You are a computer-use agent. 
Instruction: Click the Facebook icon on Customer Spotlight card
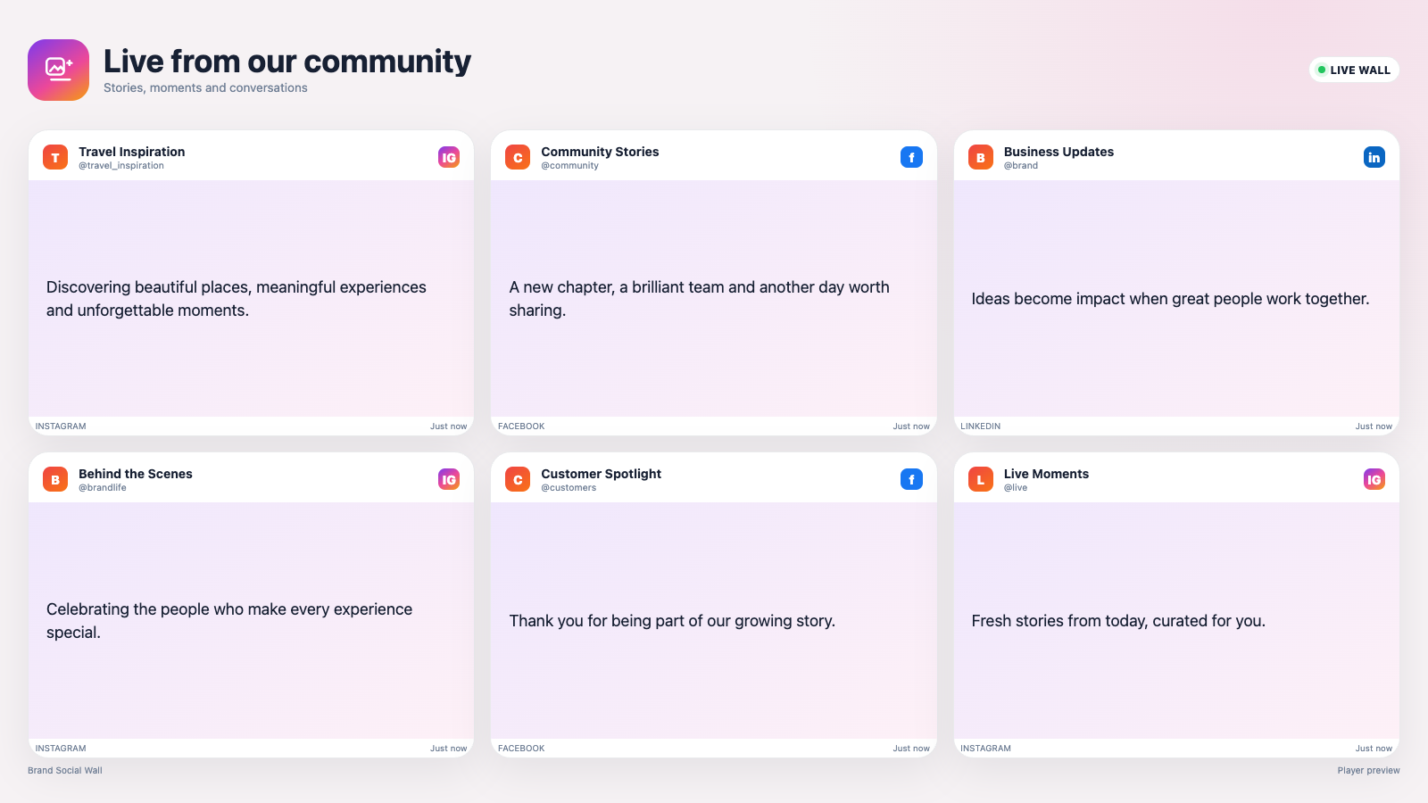(x=911, y=479)
